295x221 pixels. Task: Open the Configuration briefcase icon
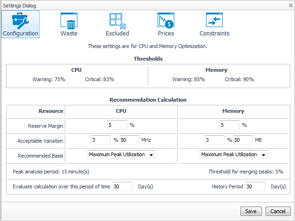click(21, 20)
